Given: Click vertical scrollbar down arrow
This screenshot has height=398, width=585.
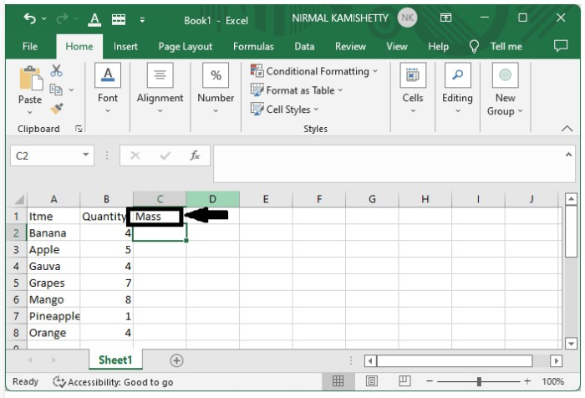Looking at the screenshot, I should click(x=571, y=344).
